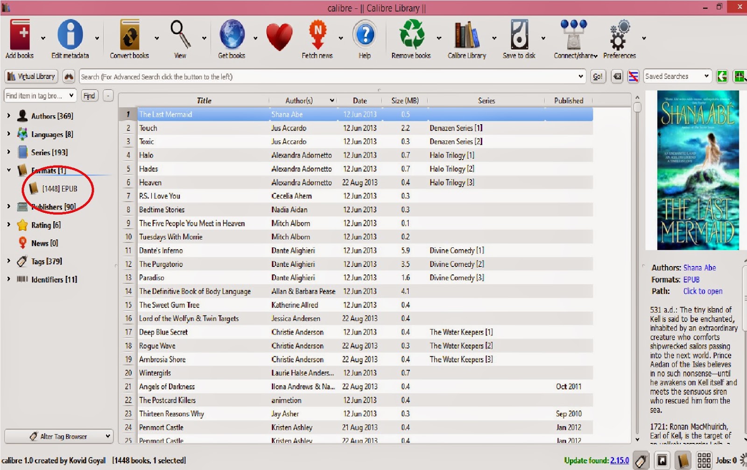This screenshot has height=470, width=747.
Task: Open Help with the question mark icon
Action: (x=365, y=35)
